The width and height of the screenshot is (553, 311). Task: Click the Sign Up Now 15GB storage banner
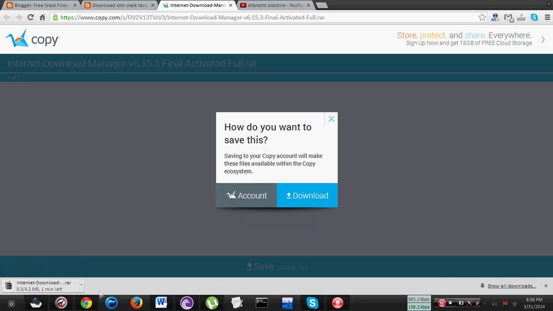pyautogui.click(x=464, y=39)
